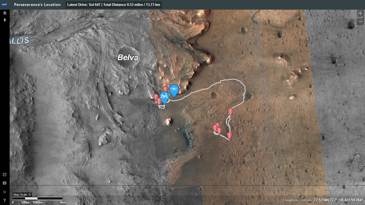The height and width of the screenshot is (205, 365).
Task: Click the 'Latest Drive: Sol 647' status box
Action: pos(114,5)
